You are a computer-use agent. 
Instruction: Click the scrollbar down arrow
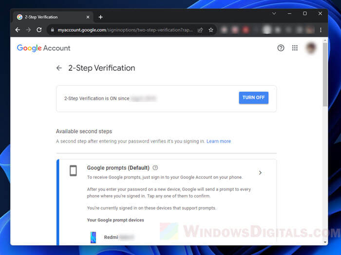pos(325,242)
